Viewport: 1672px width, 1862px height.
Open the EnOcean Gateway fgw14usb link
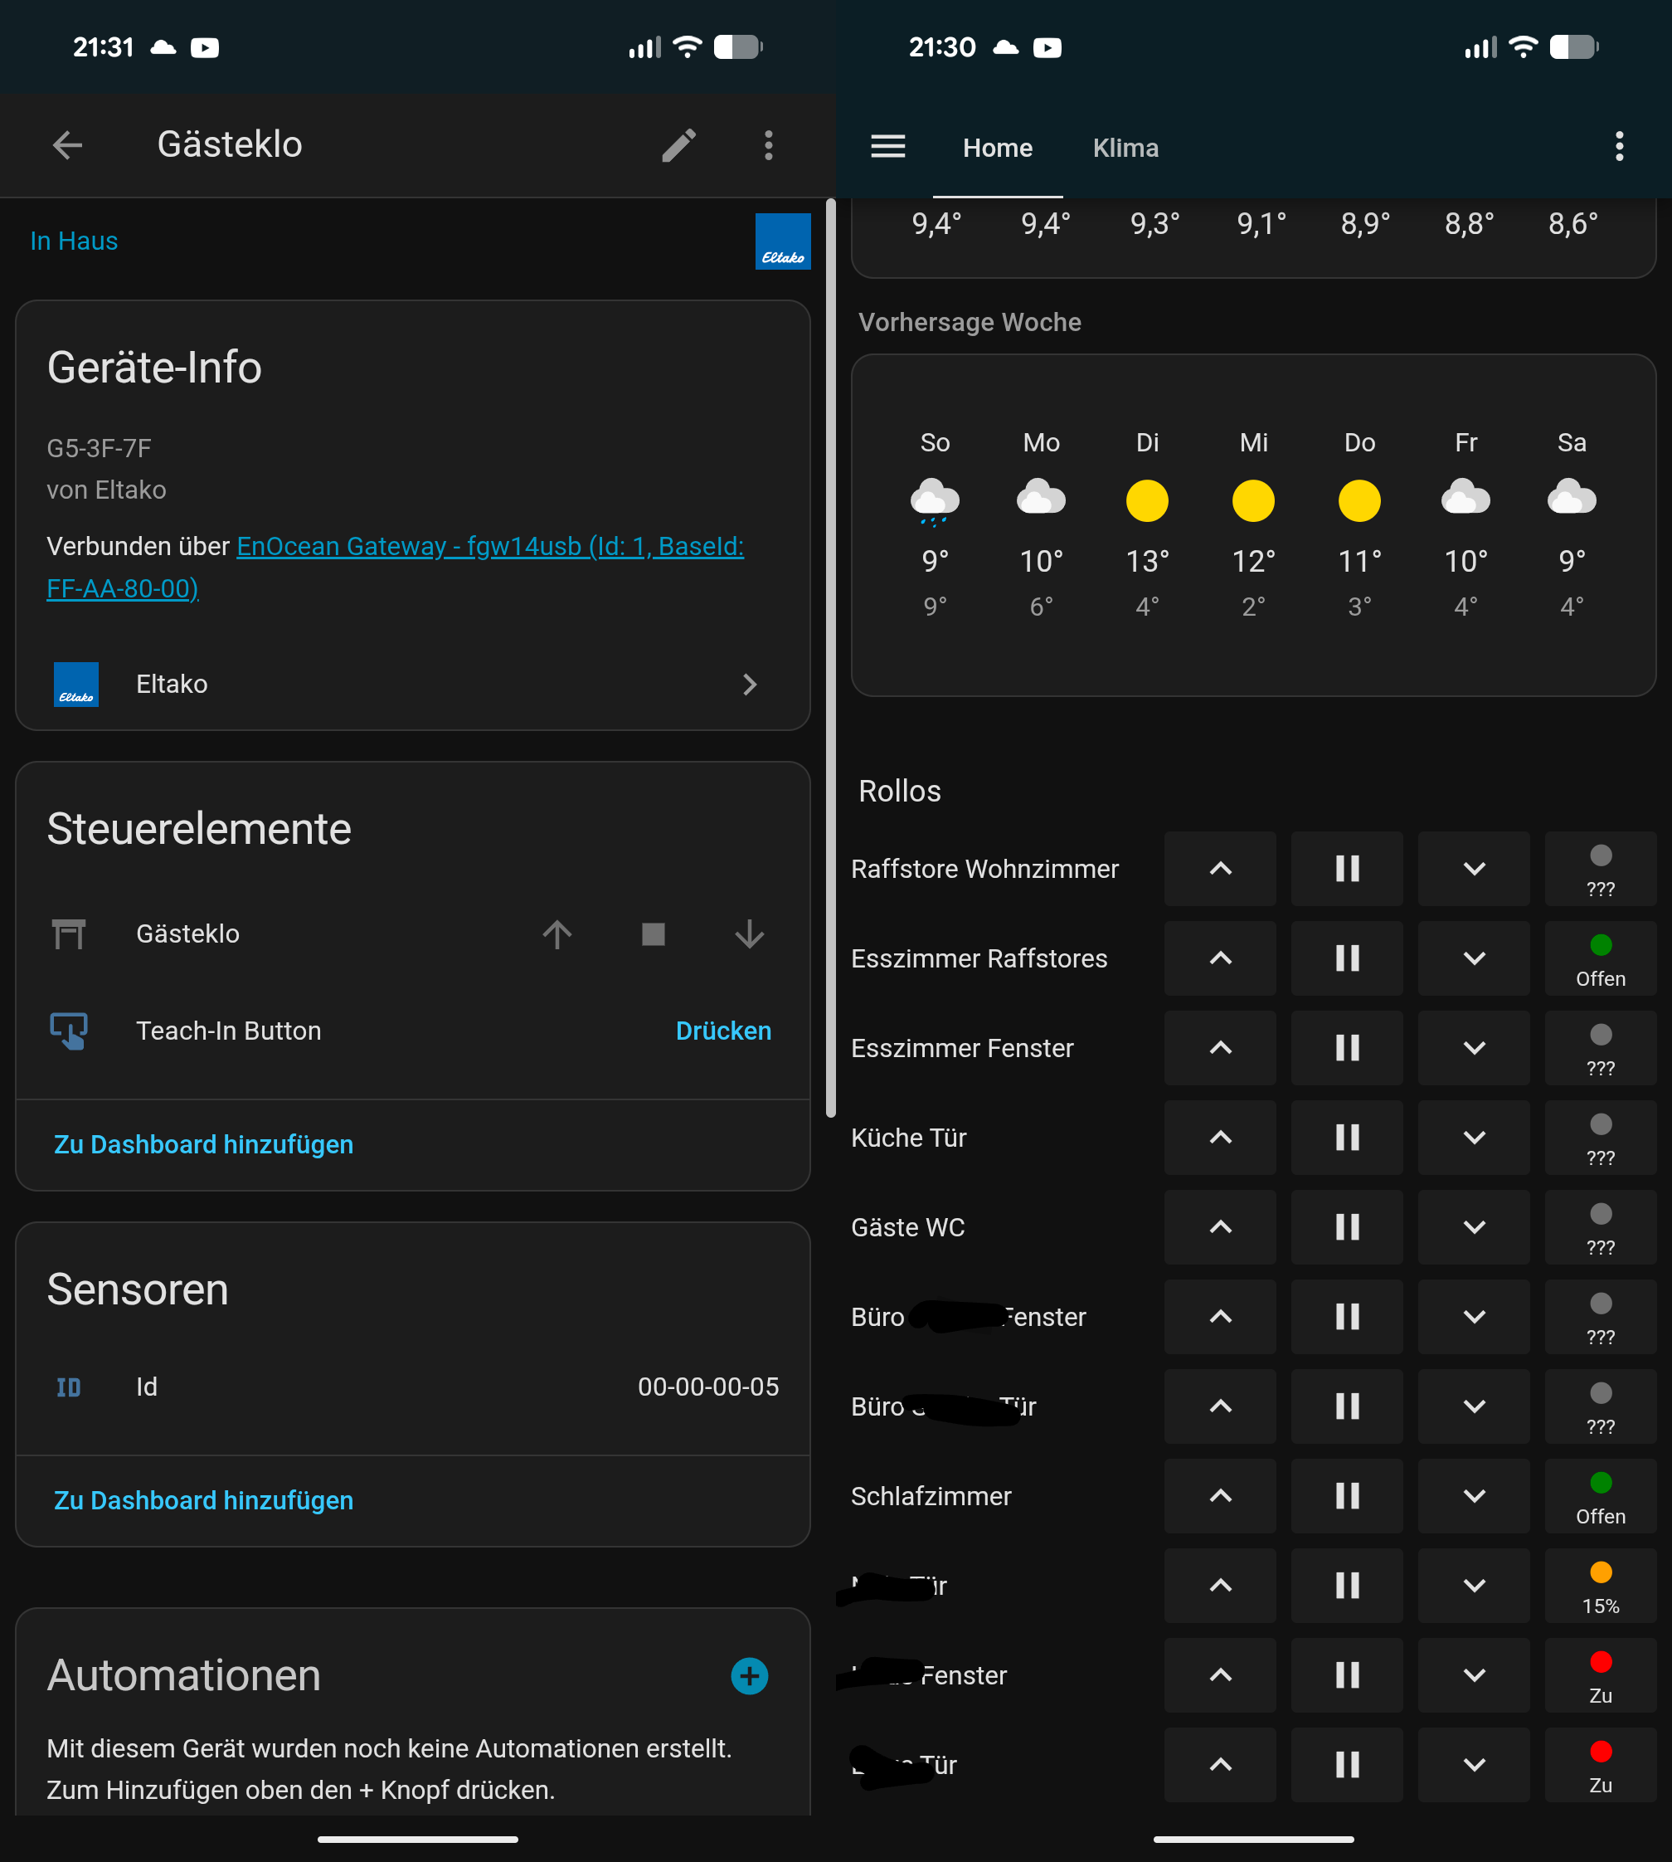point(489,547)
